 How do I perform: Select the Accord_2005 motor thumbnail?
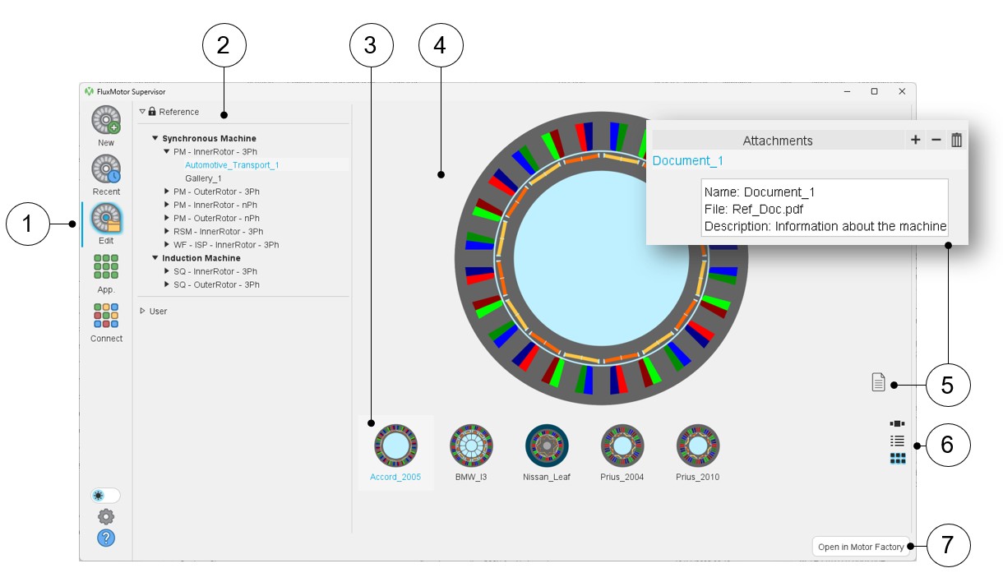pos(395,452)
